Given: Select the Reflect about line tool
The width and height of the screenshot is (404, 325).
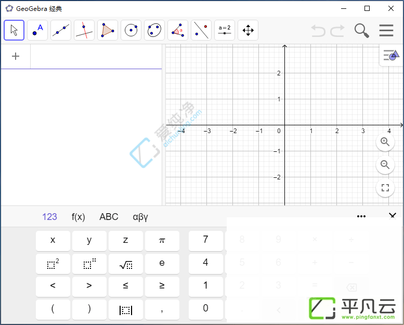Looking at the screenshot, I should (201, 30).
